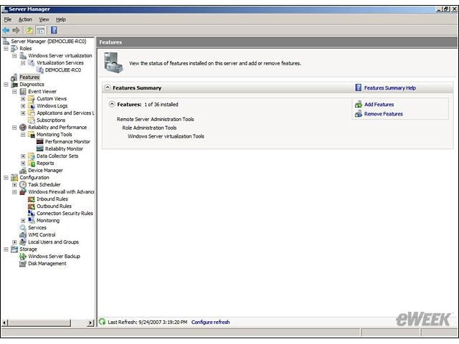Viewport: 459px width, 344px height.
Task: Click the Task Scheduler clock icon
Action: point(23,185)
